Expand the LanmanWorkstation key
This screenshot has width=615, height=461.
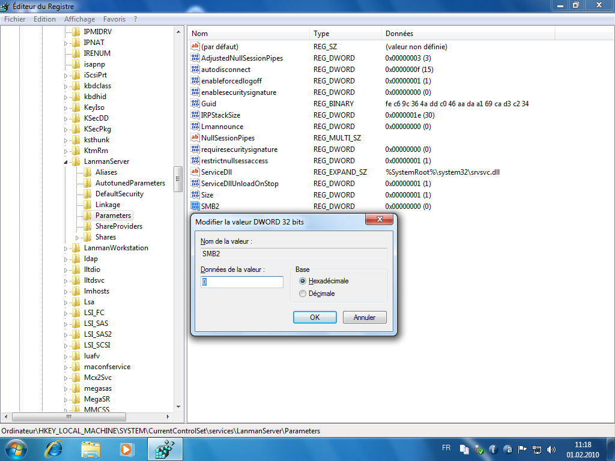(66, 248)
